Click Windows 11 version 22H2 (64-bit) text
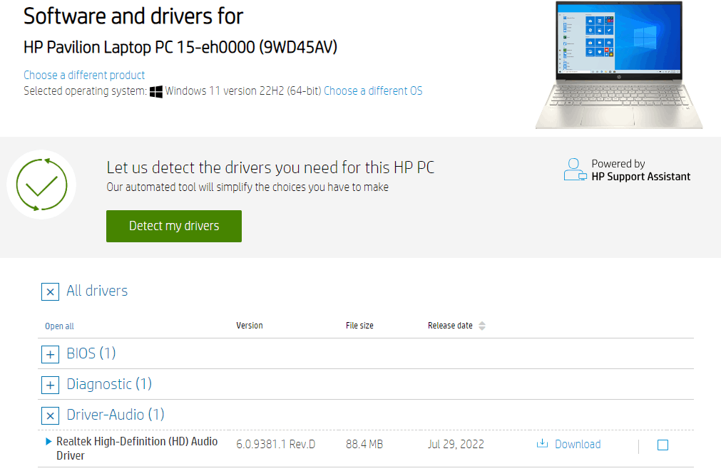The height and width of the screenshot is (471, 721). pyautogui.click(x=242, y=91)
